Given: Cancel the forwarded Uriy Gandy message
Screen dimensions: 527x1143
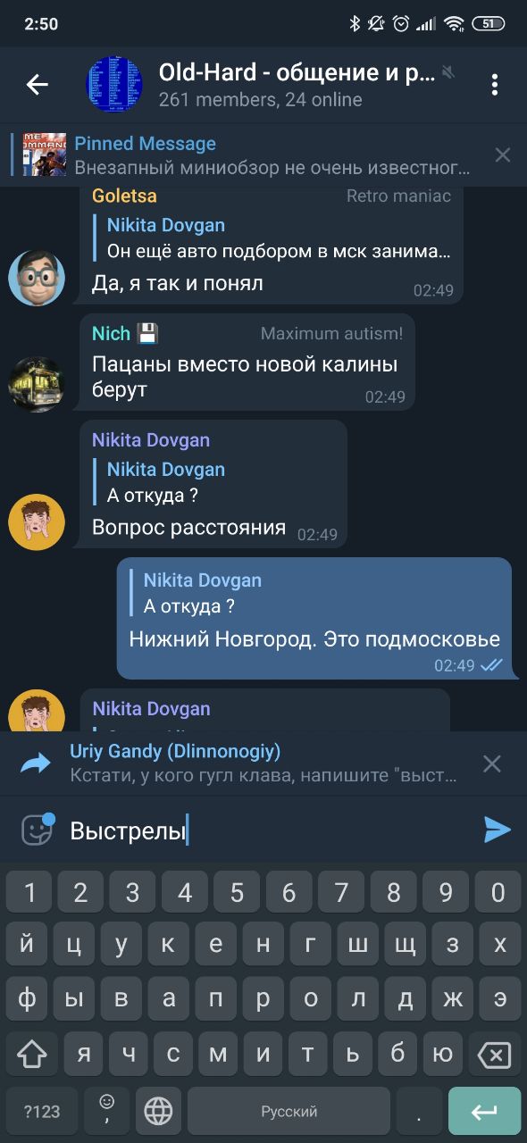Looking at the screenshot, I should pos(492,763).
